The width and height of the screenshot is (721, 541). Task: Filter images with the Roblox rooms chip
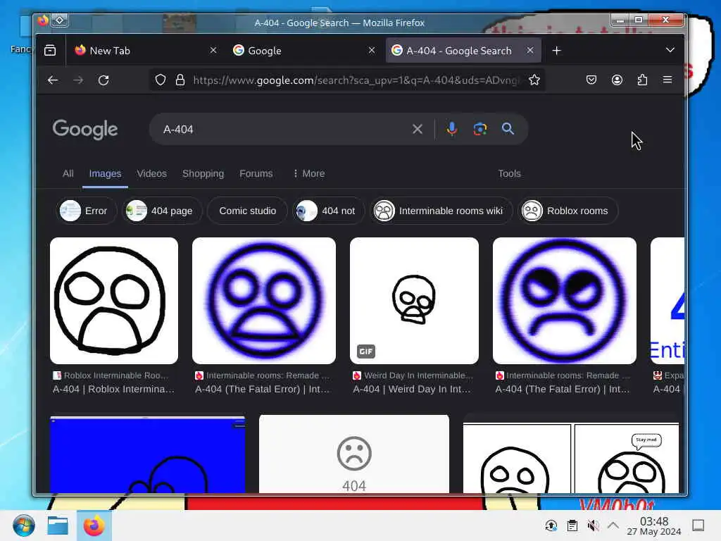(x=568, y=211)
